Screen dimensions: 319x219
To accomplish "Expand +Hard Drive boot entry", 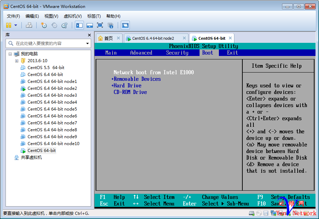I will click(126, 85).
